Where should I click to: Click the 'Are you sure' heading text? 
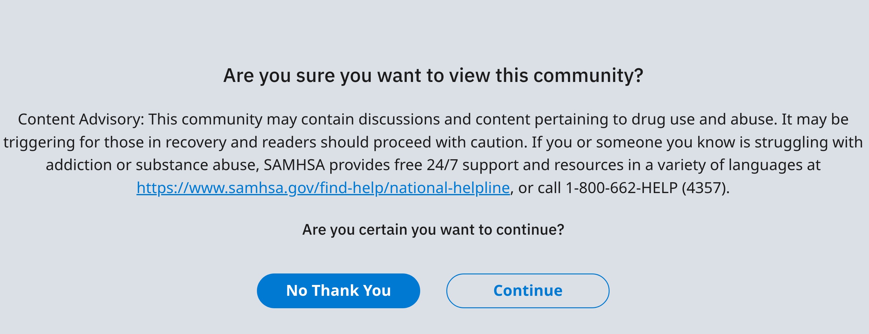click(433, 75)
